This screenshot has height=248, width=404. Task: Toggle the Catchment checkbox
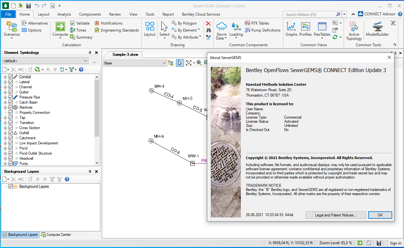pos(11,138)
